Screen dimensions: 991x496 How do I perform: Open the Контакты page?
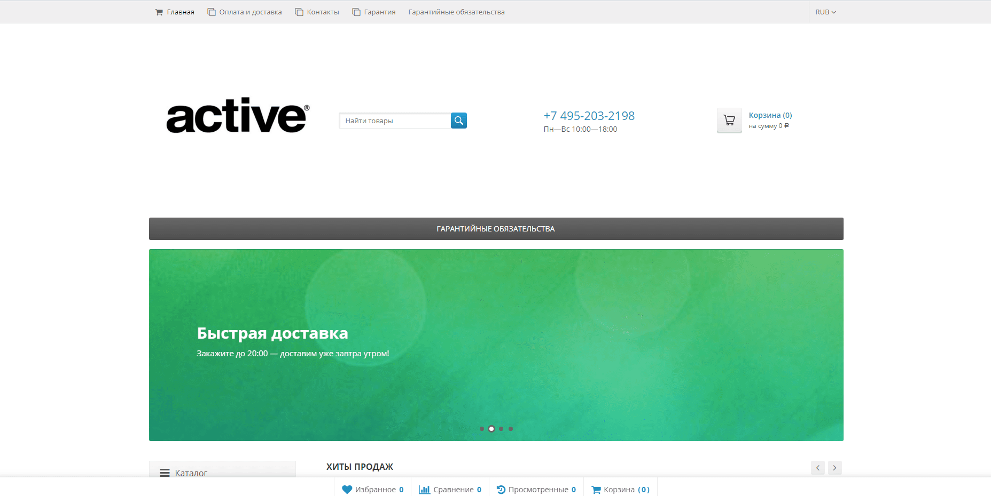tap(317, 12)
